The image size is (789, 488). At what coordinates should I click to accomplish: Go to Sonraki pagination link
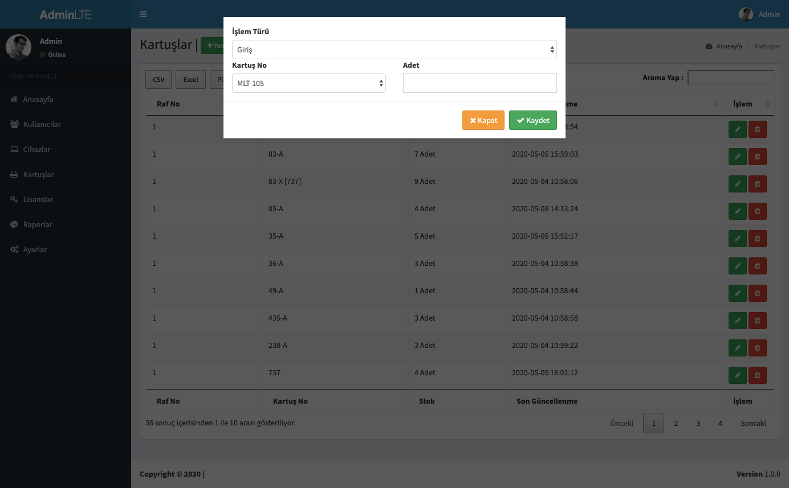tap(753, 423)
